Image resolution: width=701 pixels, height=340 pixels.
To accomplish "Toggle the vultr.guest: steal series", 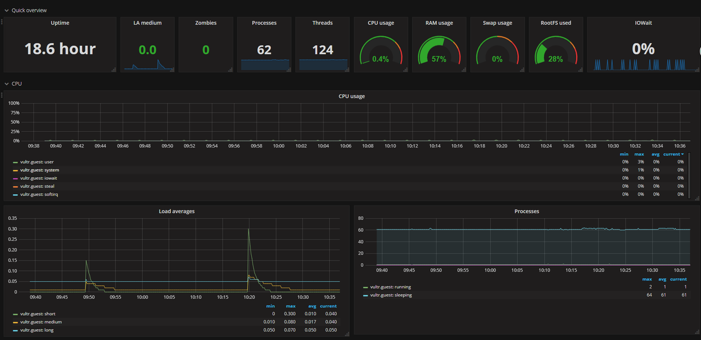I will [37, 186].
